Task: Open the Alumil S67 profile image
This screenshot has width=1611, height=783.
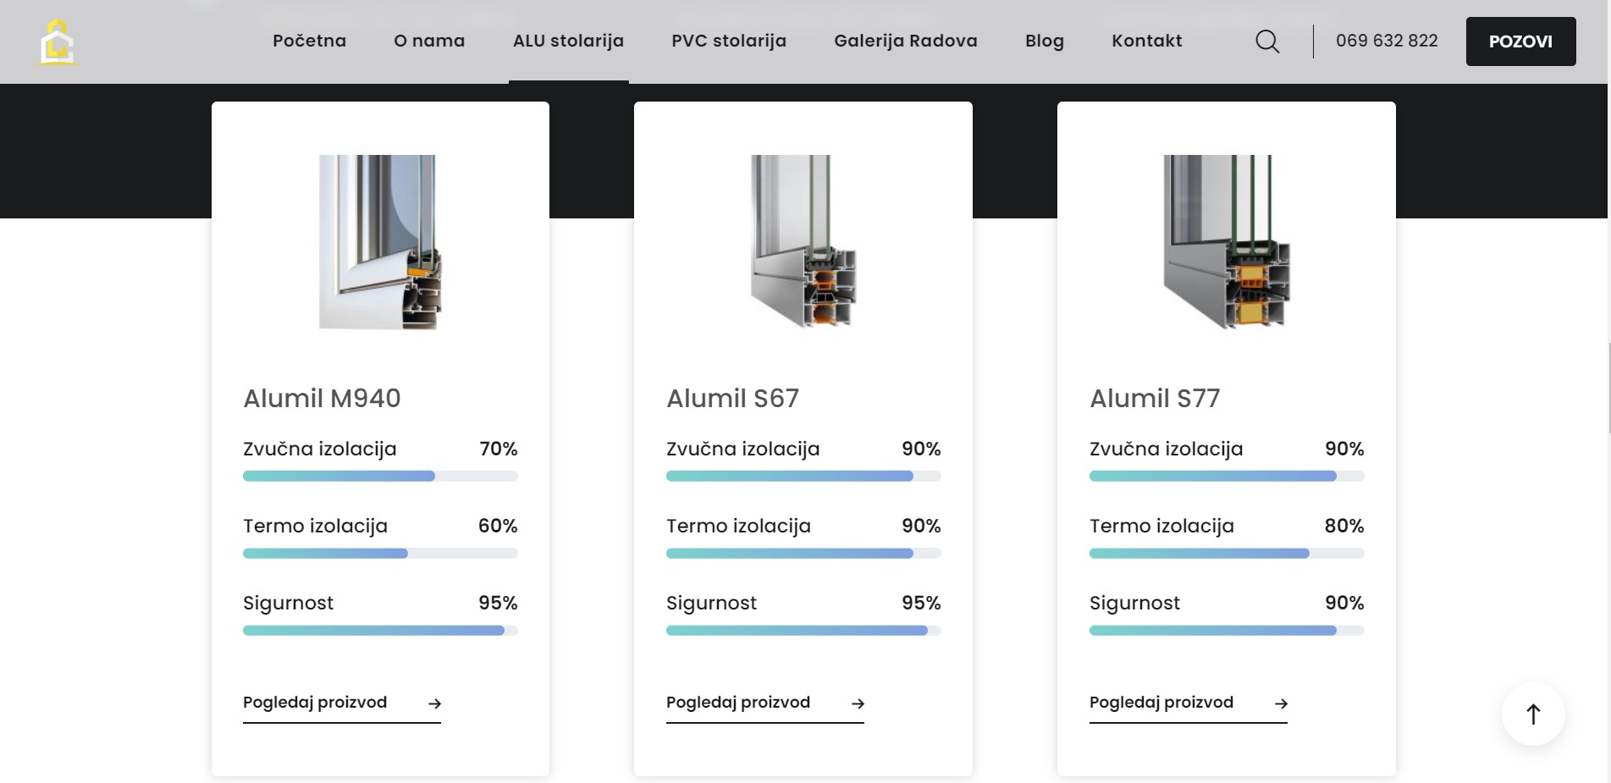Action: [x=803, y=242]
